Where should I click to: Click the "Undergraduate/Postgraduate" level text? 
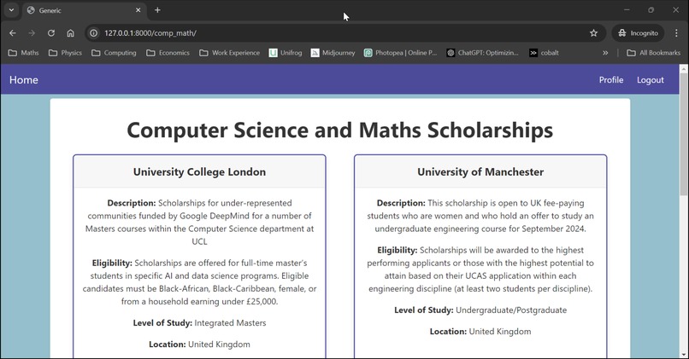(x=511, y=310)
